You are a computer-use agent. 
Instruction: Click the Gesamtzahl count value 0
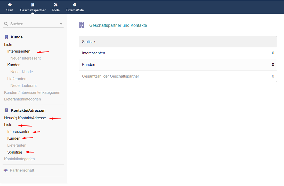point(273,76)
